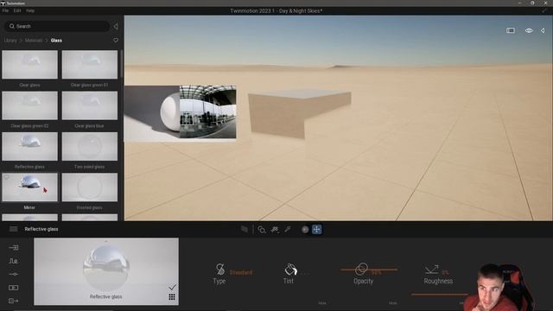Click the Tint color dots

pos(305,273)
